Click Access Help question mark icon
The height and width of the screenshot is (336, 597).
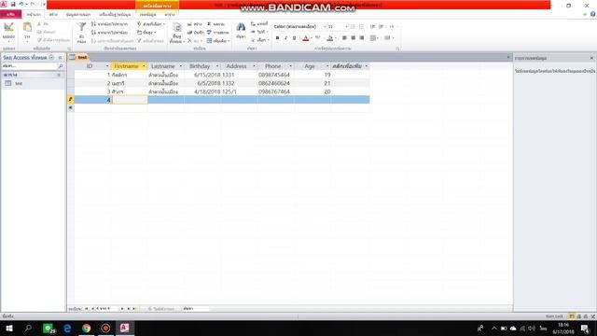(x=593, y=14)
